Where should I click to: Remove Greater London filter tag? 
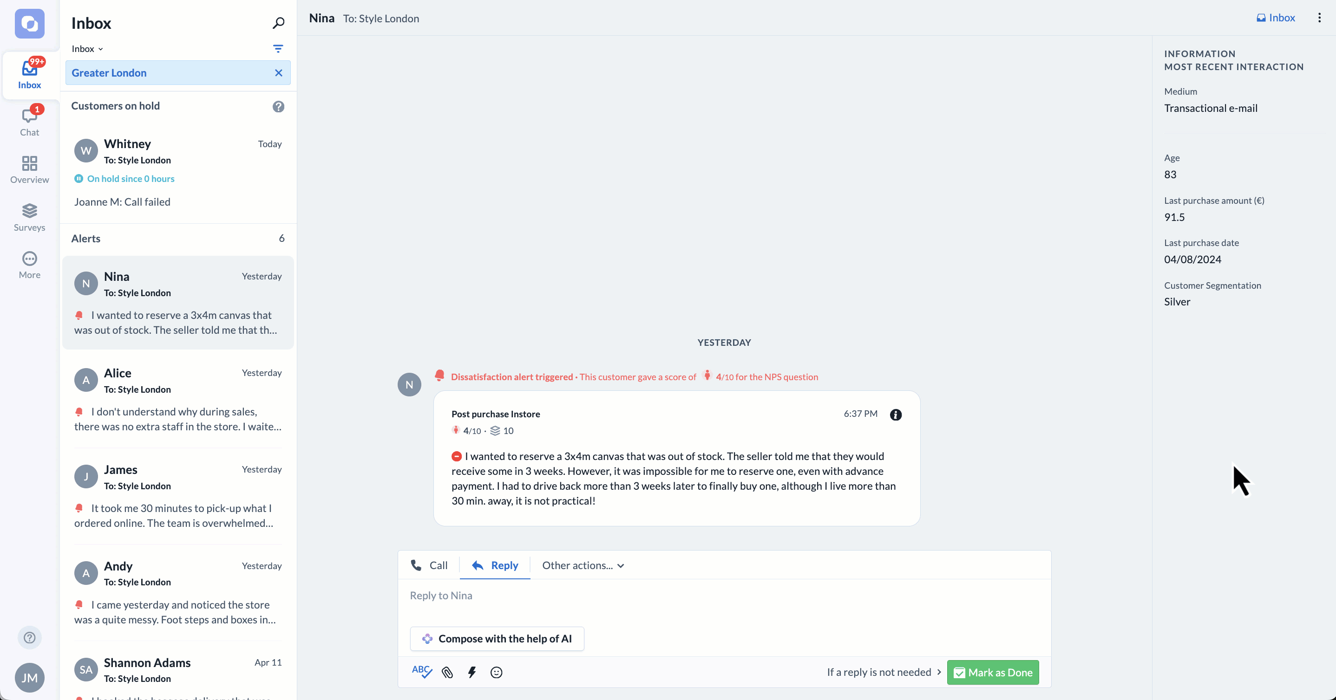pos(278,72)
